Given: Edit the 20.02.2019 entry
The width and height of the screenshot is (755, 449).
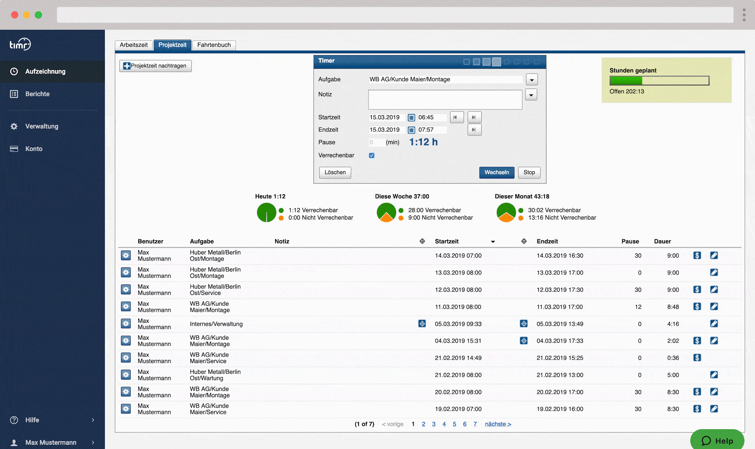Looking at the screenshot, I should pos(714,392).
